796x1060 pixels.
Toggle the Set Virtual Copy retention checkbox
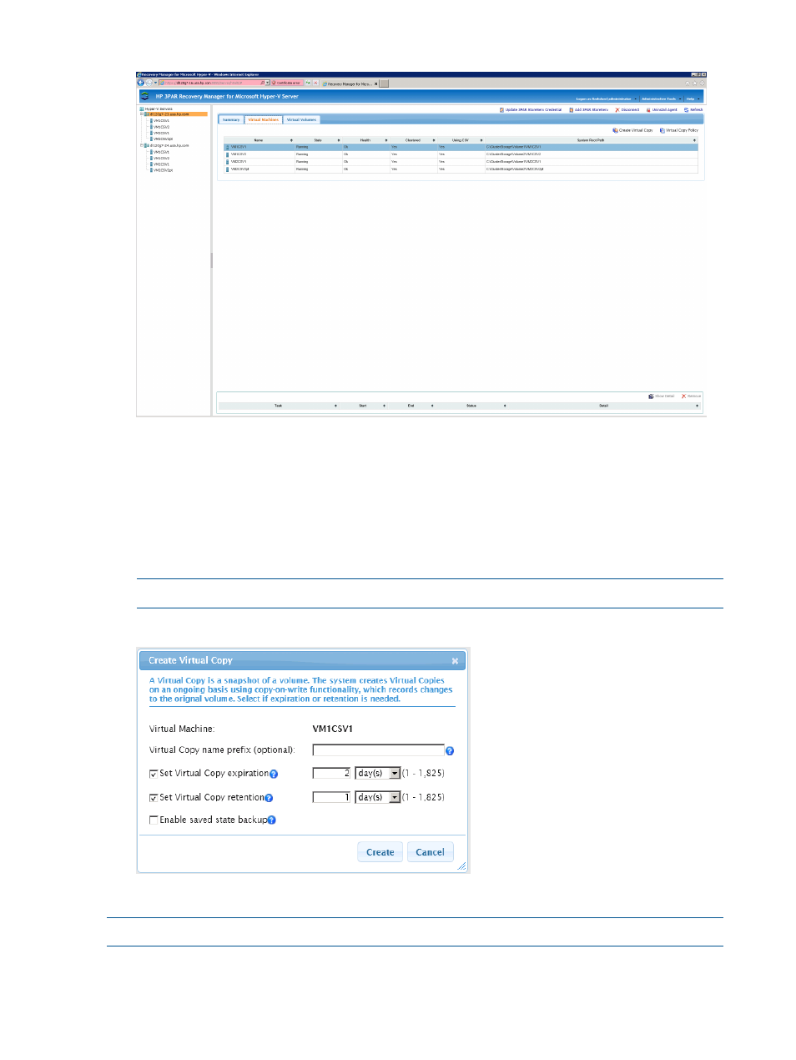coord(154,798)
